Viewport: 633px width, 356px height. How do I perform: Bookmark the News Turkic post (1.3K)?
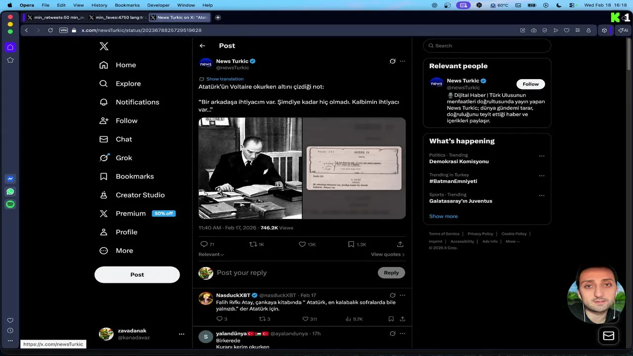coord(351,244)
